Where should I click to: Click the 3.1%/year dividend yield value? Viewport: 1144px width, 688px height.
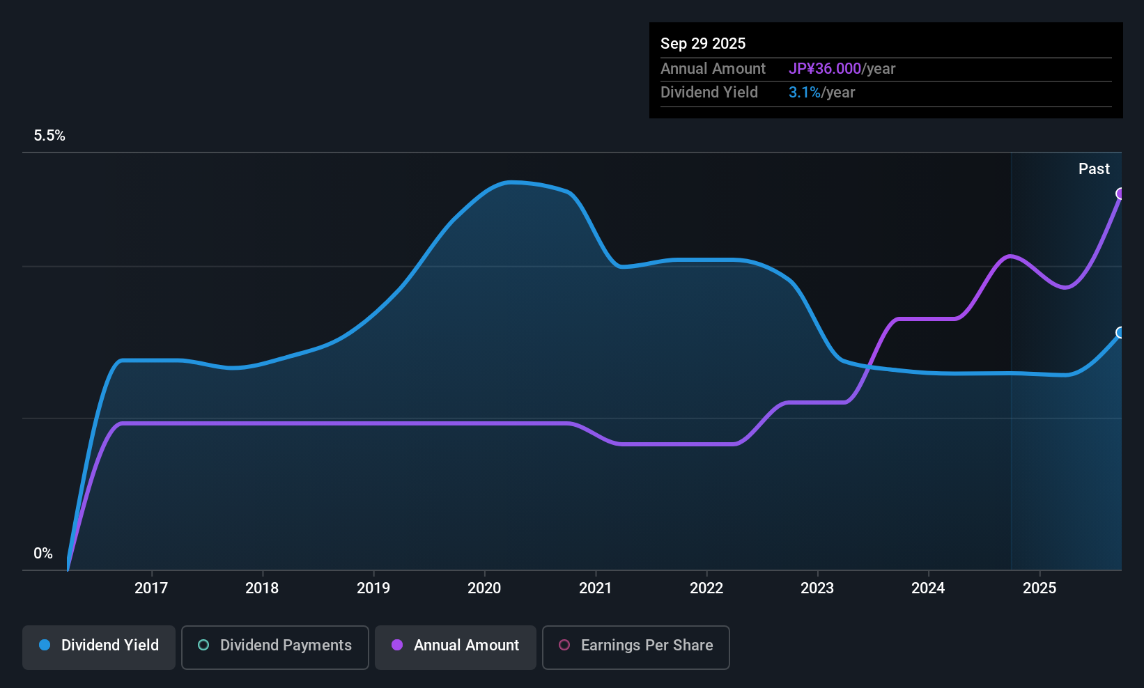821,93
